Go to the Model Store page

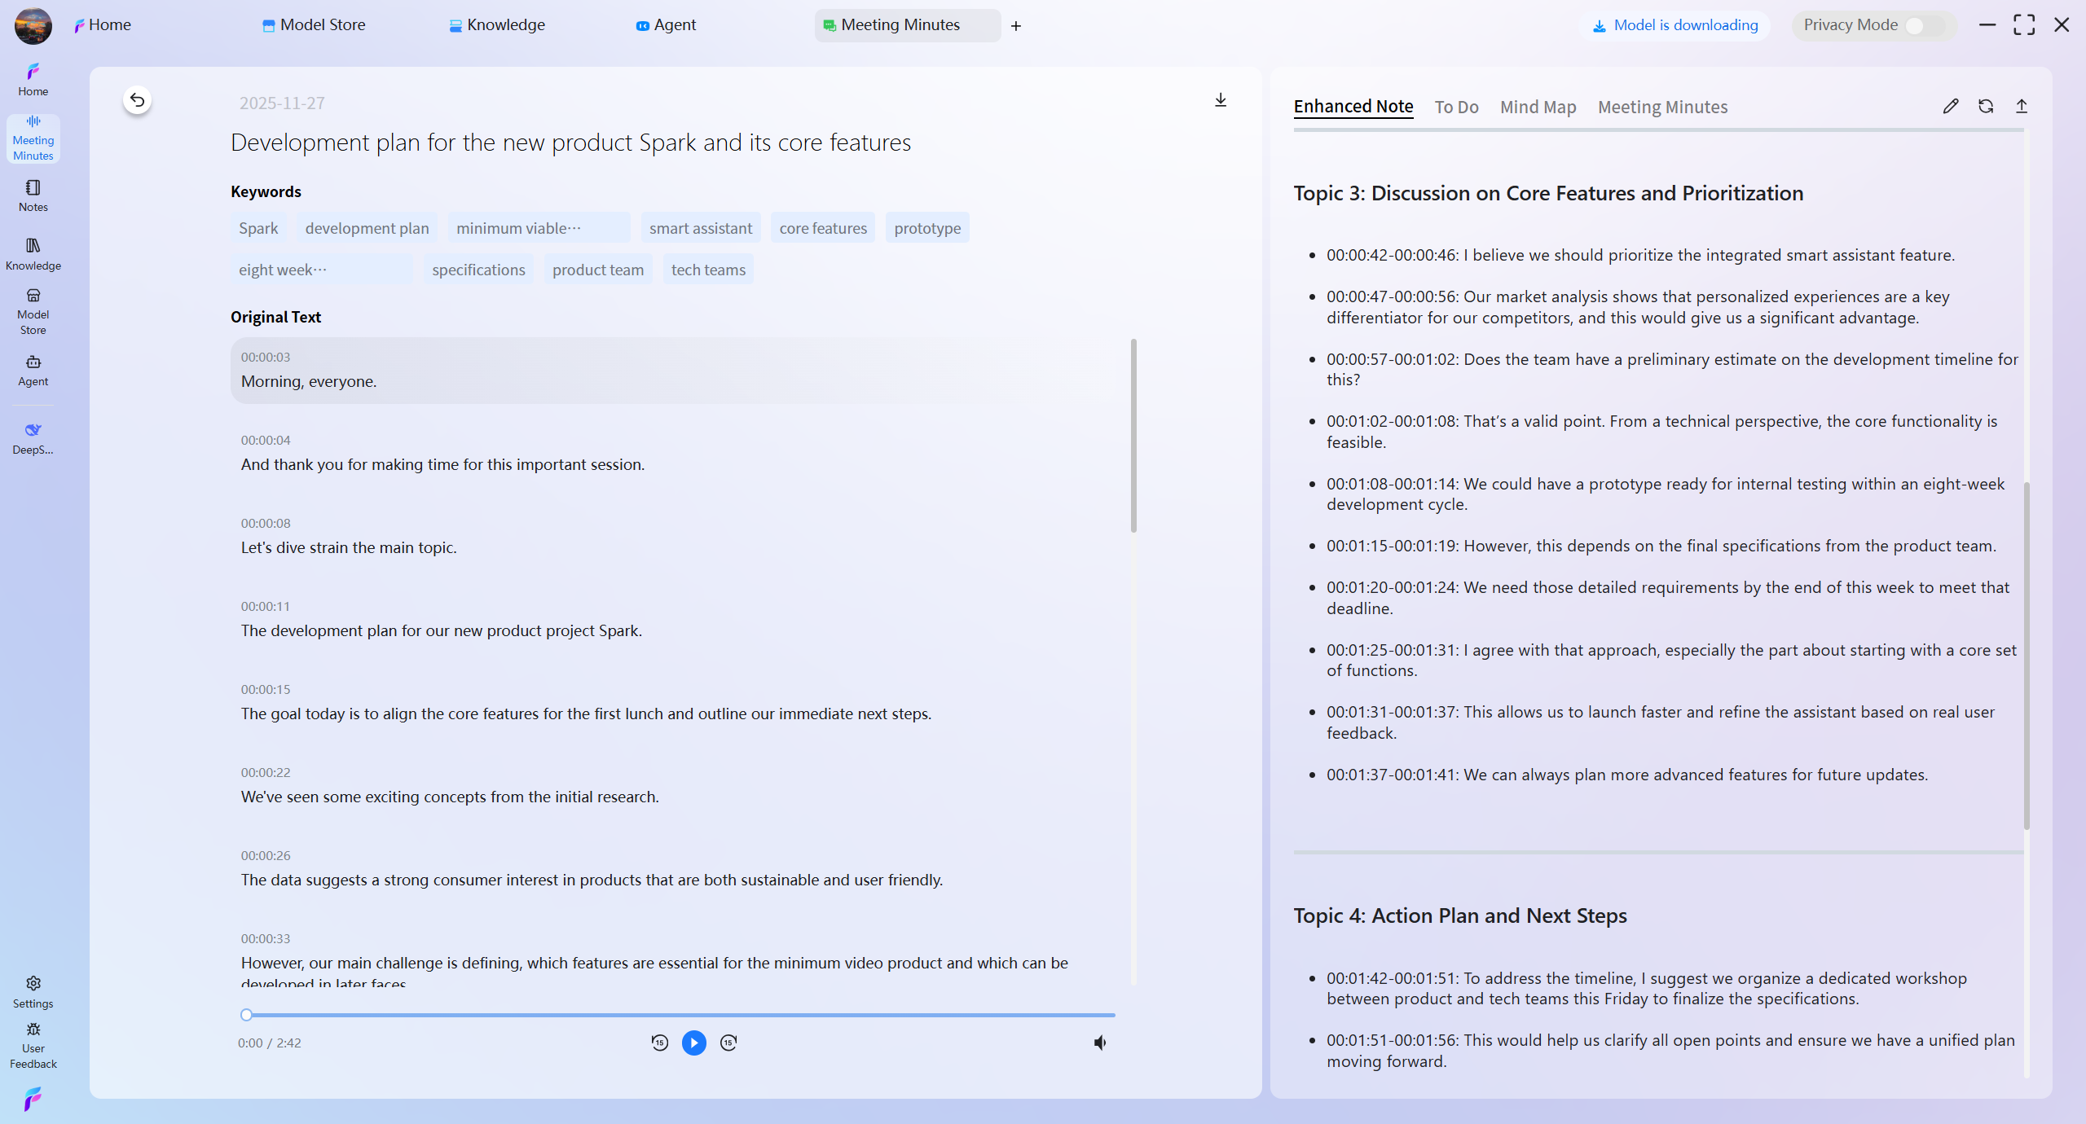coord(313,24)
